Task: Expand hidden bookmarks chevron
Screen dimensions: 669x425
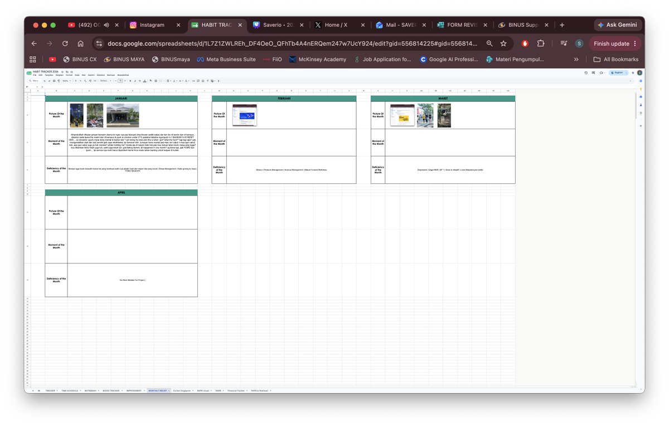Action: pos(576,59)
